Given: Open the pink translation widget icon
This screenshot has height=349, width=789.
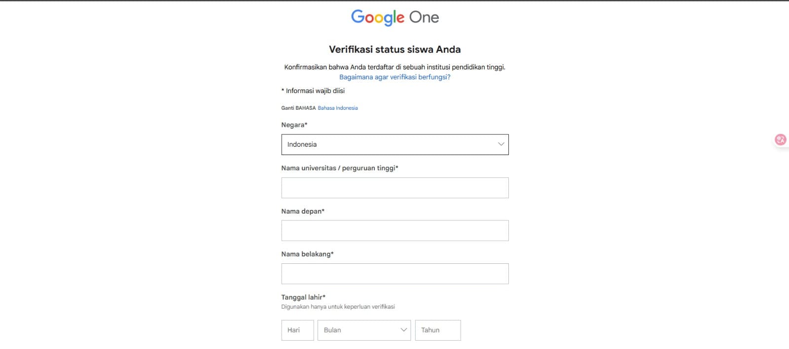Looking at the screenshot, I should point(780,140).
